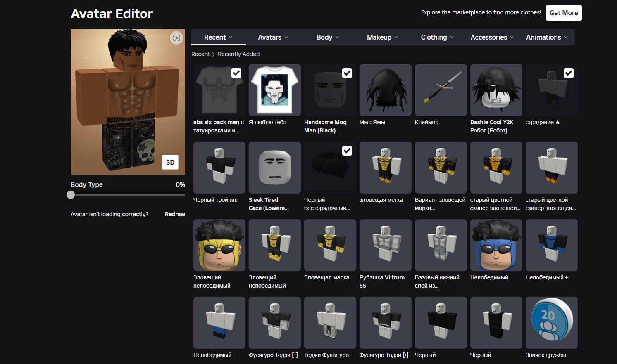Expand the Makeup category dropdown
The height and width of the screenshot is (364, 617).
point(383,37)
